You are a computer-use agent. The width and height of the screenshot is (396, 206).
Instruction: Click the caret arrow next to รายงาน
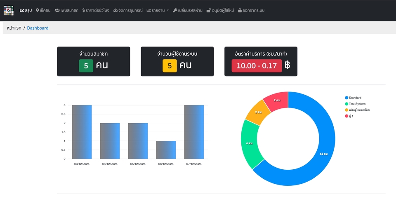168,10
